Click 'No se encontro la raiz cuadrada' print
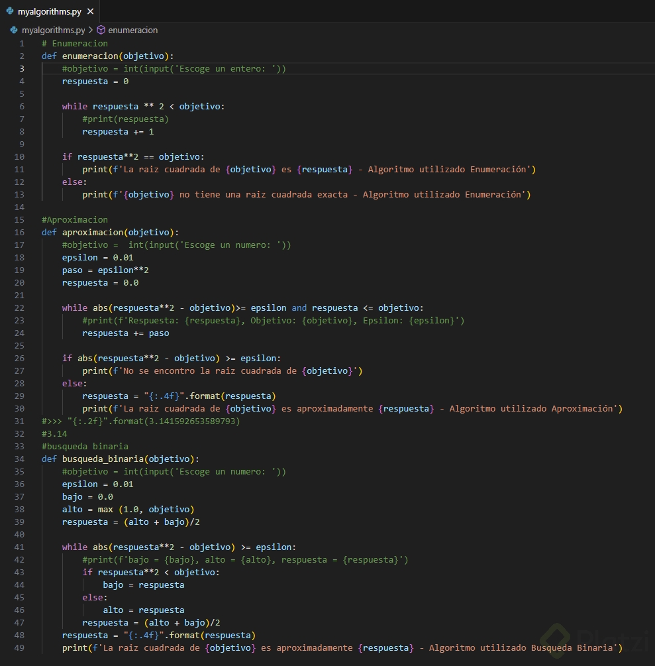This screenshot has width=655, height=666. [x=223, y=371]
